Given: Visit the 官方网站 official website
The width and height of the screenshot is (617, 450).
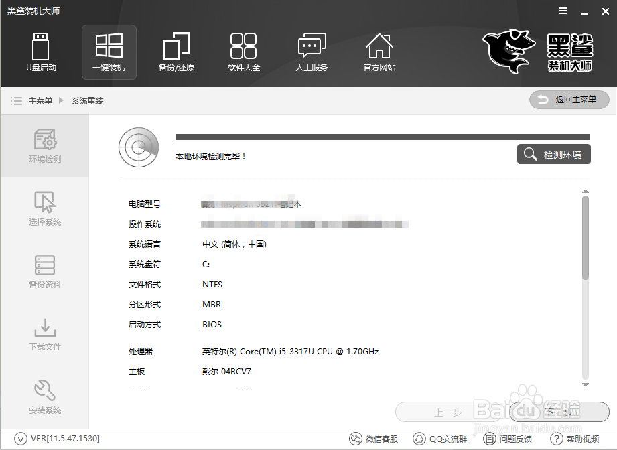Looking at the screenshot, I should (x=379, y=52).
